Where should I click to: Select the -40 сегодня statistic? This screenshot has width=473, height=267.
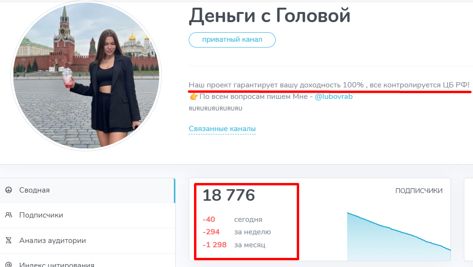click(232, 219)
